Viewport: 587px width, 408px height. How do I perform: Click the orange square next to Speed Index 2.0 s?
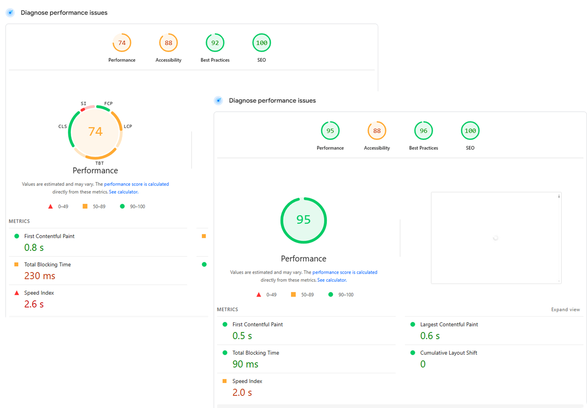(225, 381)
